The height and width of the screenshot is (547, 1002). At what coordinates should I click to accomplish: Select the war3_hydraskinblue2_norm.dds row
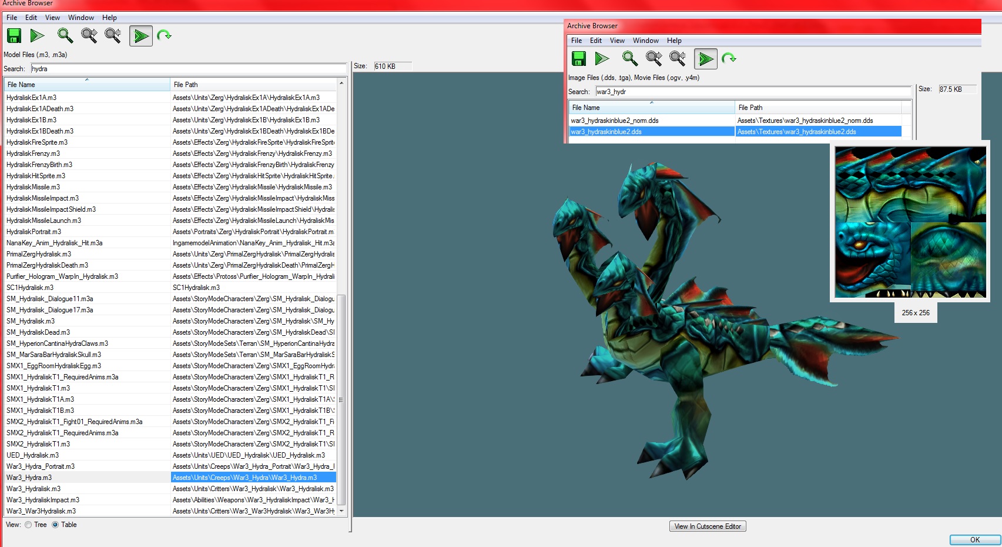(735, 121)
